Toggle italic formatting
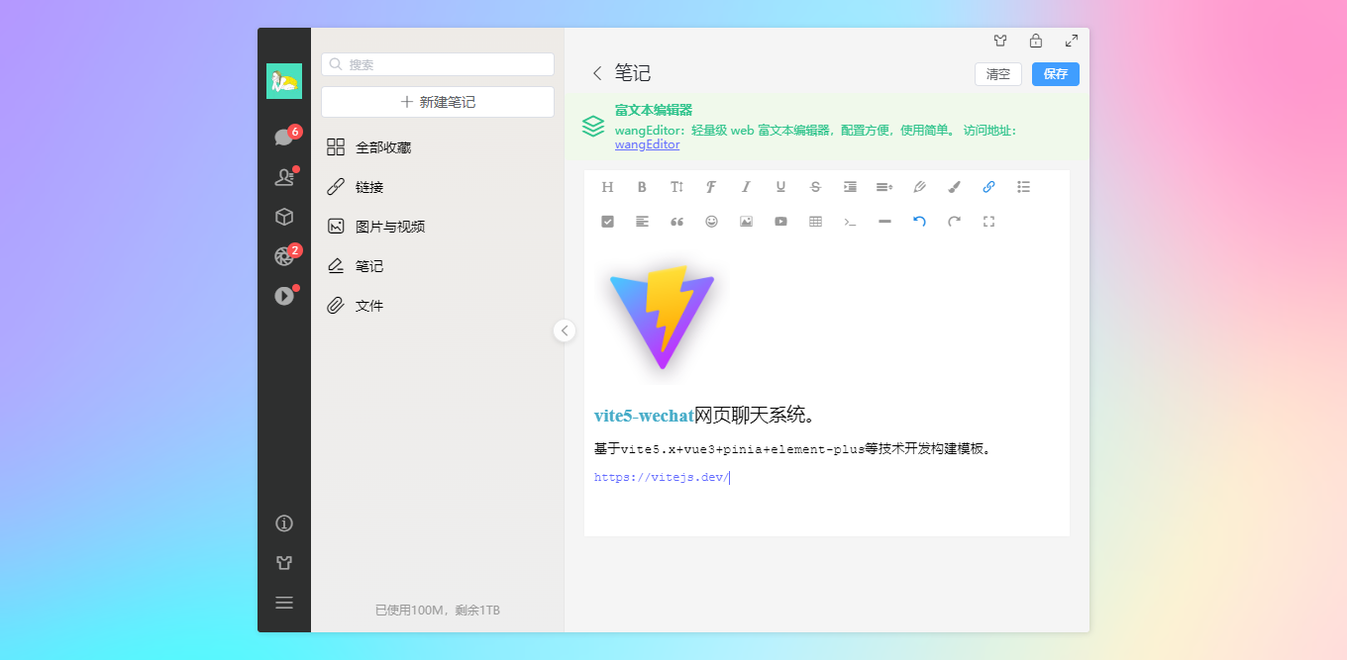The height and width of the screenshot is (660, 1347). [x=746, y=186]
